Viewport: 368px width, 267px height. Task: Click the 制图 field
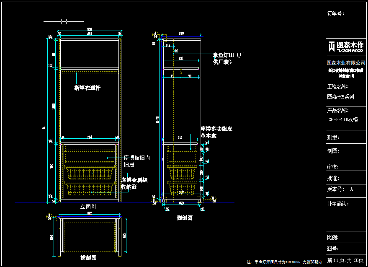coord(333,151)
